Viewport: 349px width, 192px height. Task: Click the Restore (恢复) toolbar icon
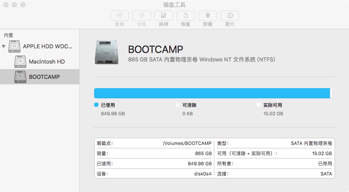coord(186,16)
